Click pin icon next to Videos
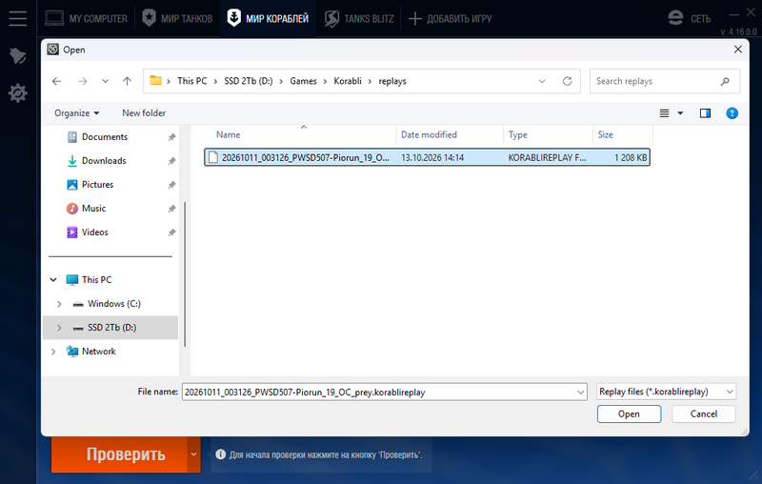Image resolution: width=762 pixels, height=484 pixels. point(171,232)
